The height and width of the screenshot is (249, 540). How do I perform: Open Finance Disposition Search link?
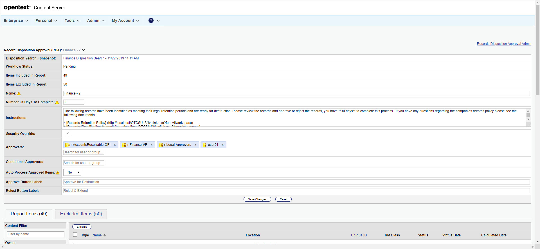(84, 58)
